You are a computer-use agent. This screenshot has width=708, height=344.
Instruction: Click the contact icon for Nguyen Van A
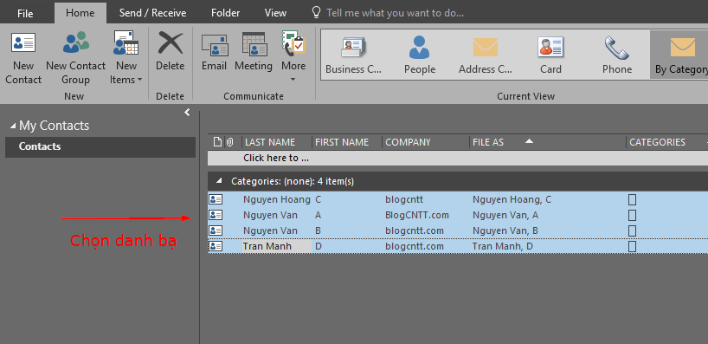pos(216,215)
